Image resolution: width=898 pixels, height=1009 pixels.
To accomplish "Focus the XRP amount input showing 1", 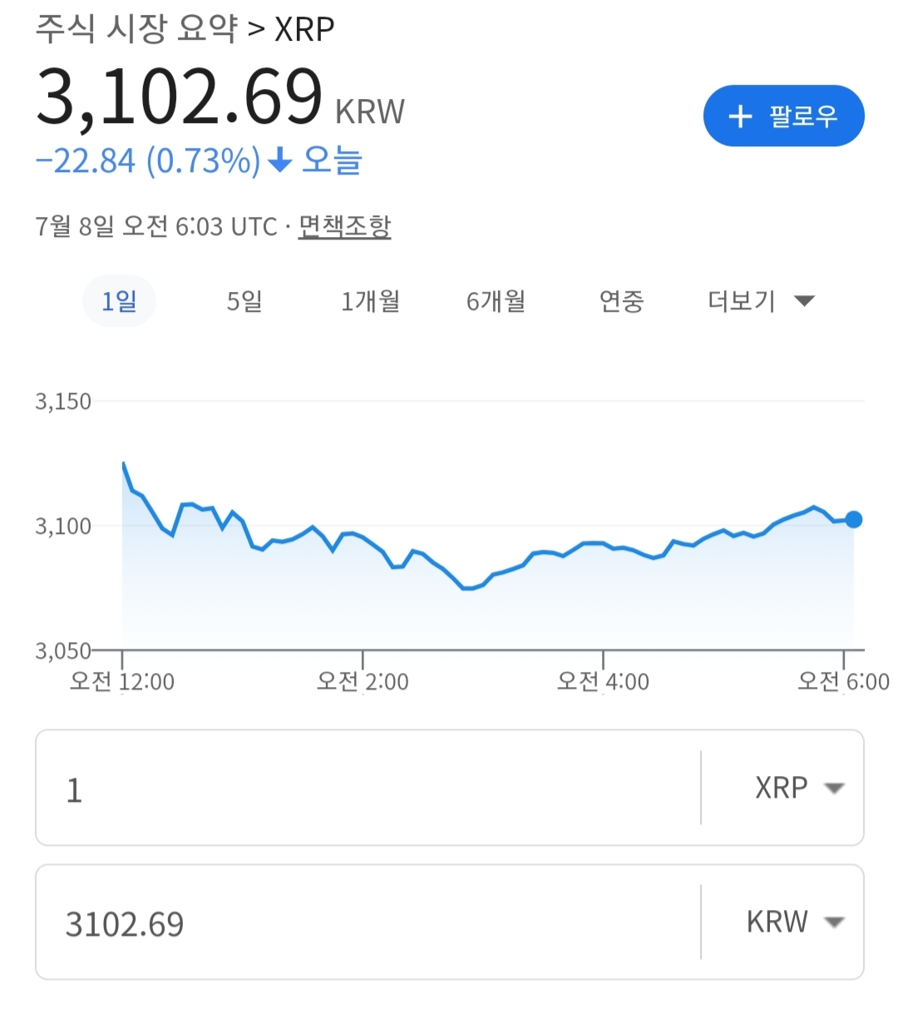I will click(368, 788).
